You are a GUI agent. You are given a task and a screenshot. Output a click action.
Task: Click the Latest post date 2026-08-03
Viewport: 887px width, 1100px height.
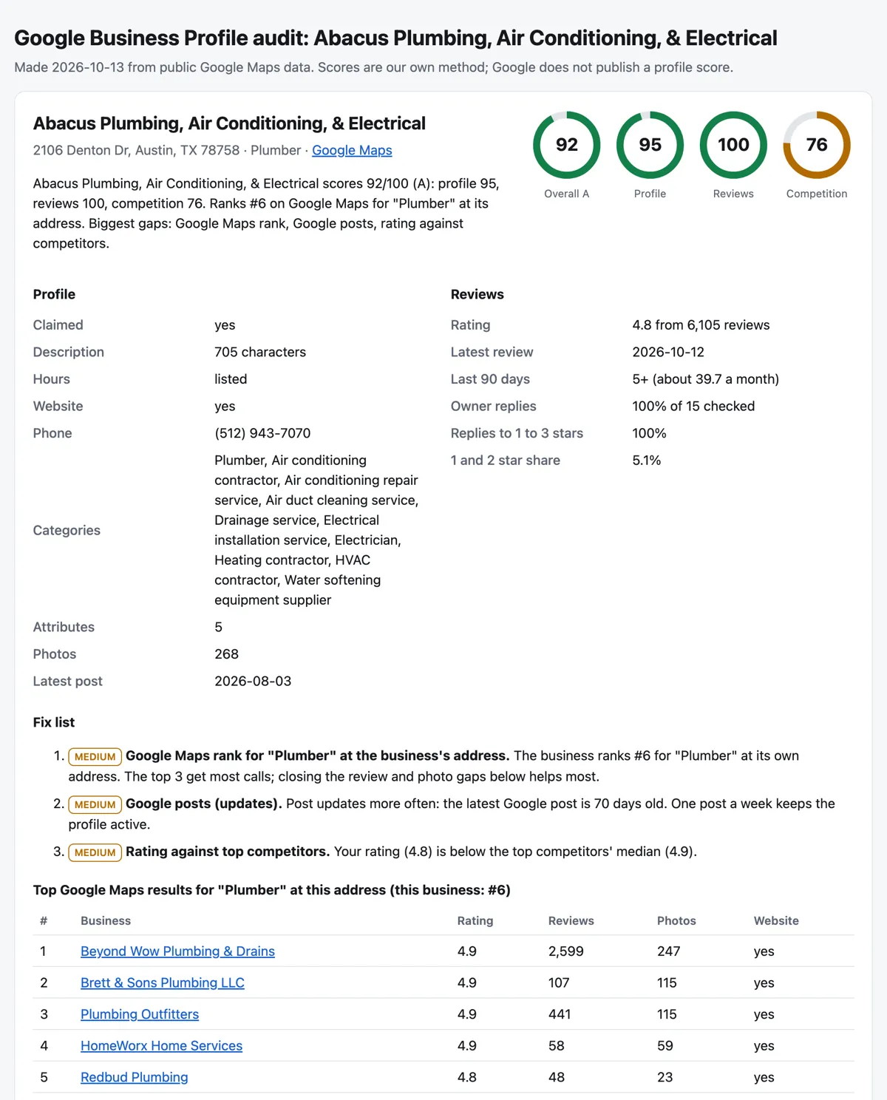coord(253,682)
